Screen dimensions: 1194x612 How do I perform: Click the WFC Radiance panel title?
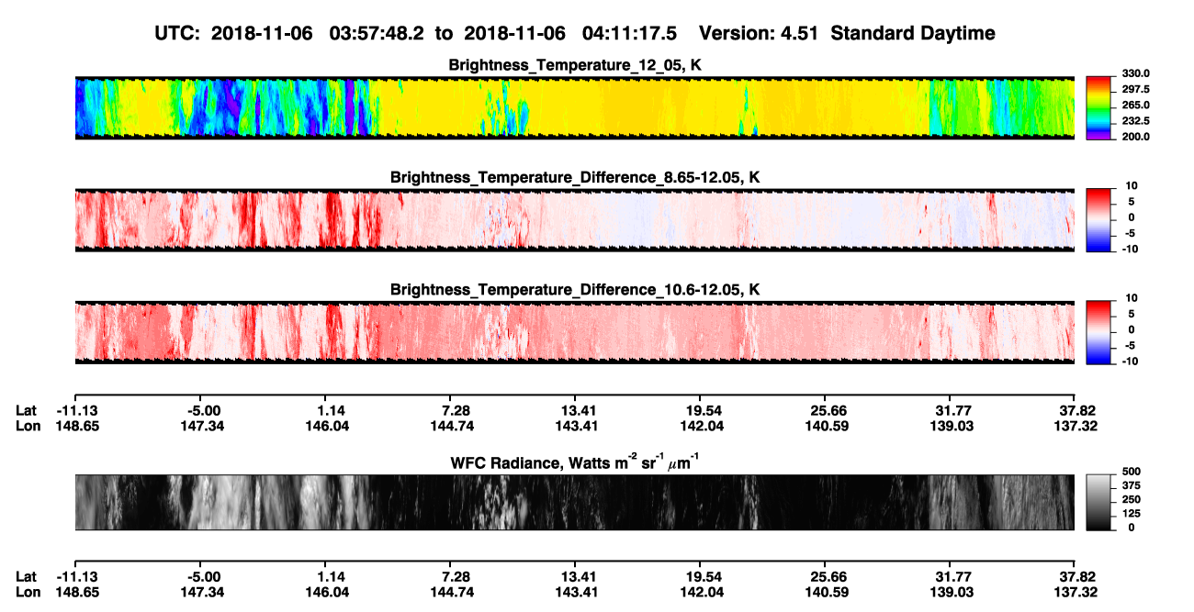pyautogui.click(x=575, y=462)
